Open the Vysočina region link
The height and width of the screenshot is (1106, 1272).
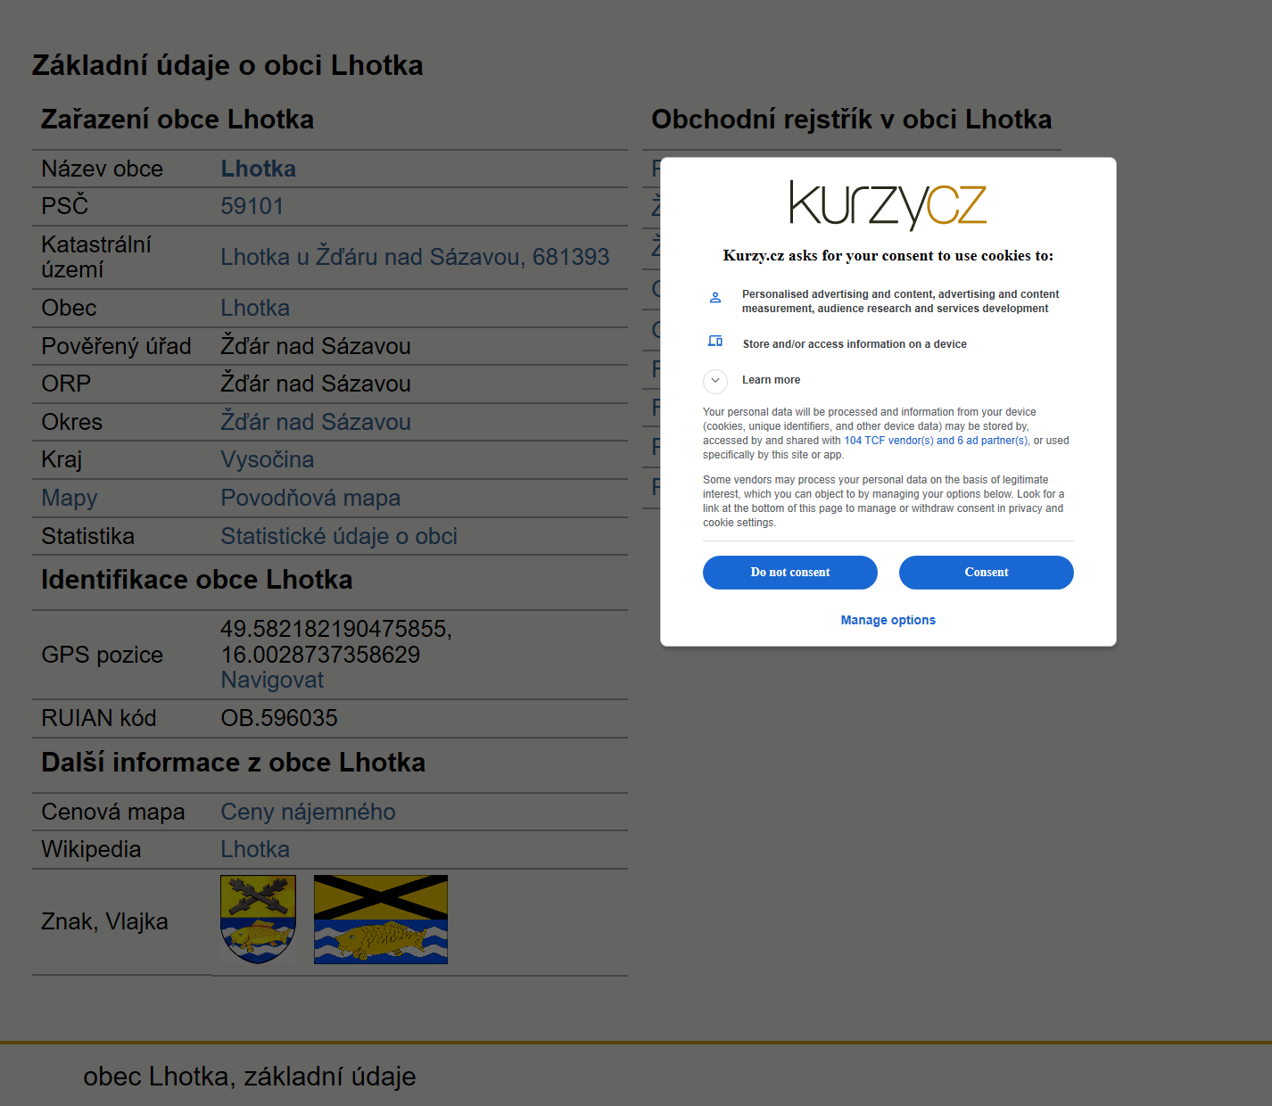[267, 459]
